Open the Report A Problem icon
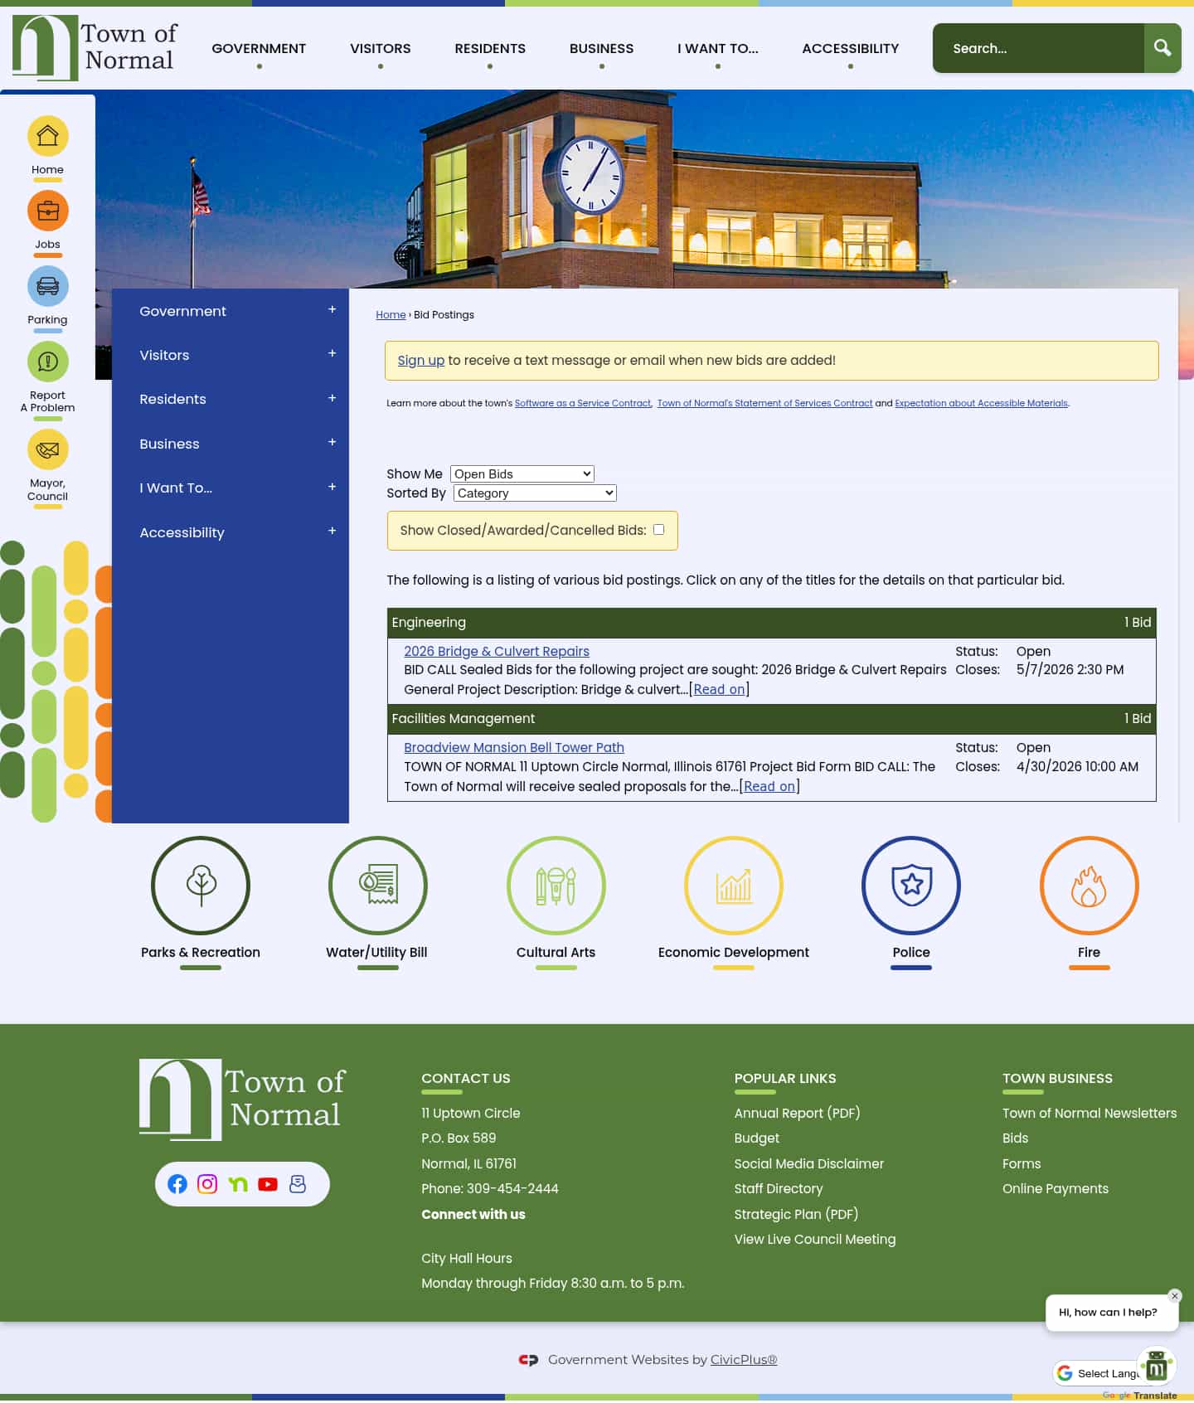This screenshot has width=1194, height=1403. pos(47,362)
